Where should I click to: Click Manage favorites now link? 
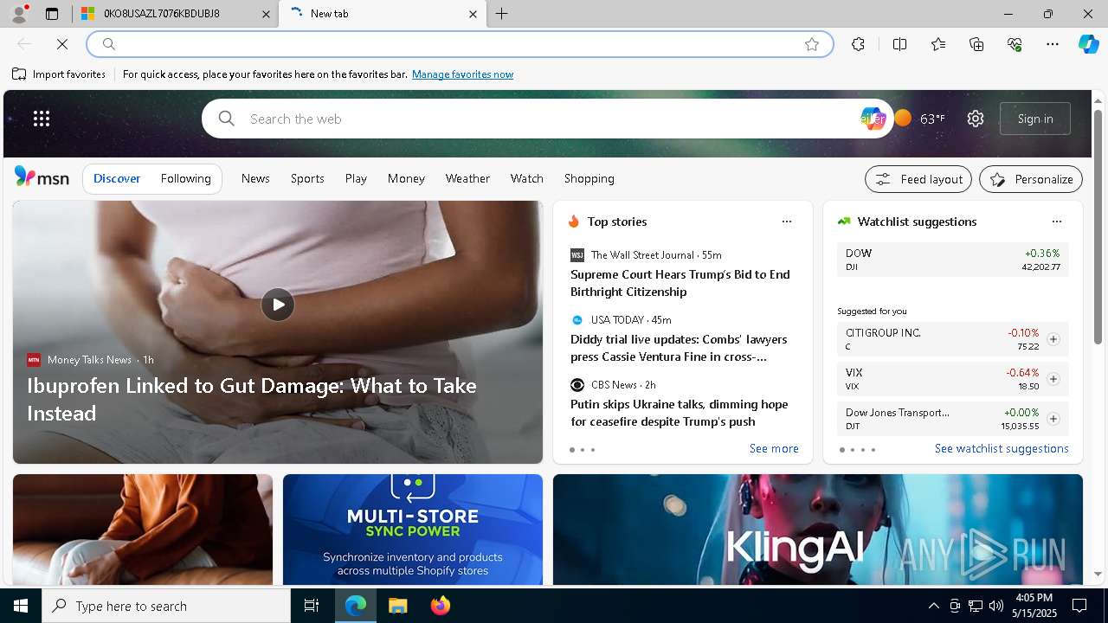click(462, 74)
